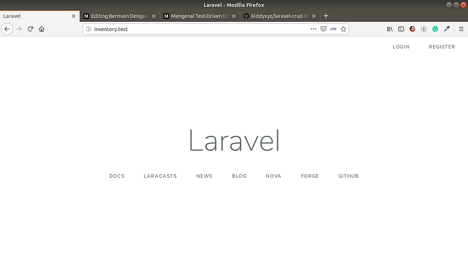Open the BLOG link
This screenshot has height=264, width=468.
pos(239,176)
